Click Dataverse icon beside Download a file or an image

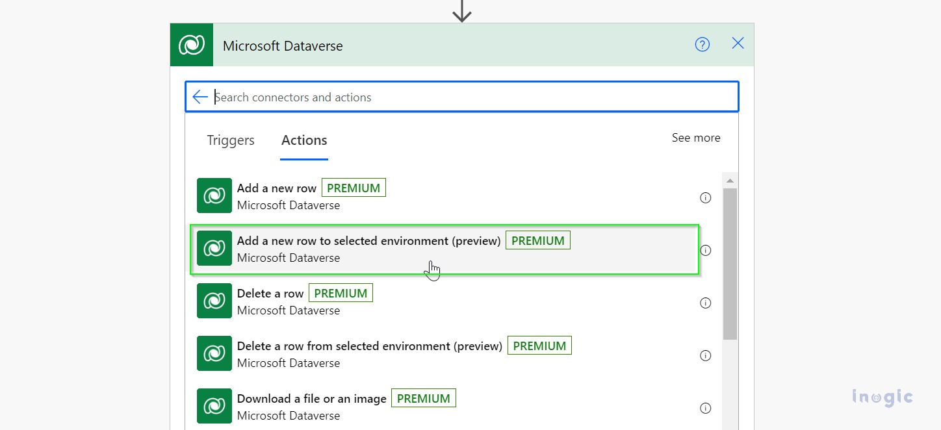(x=214, y=406)
